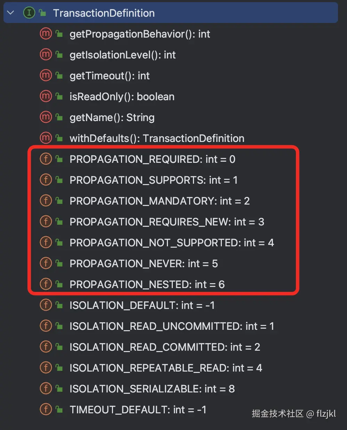Select PROPAGATION_SUPPORTS: int = 1 field
347x430 pixels.
153,180
